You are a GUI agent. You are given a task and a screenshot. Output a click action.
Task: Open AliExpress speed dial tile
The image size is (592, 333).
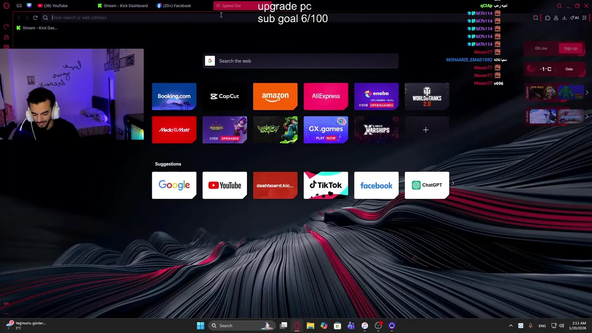[x=326, y=96]
